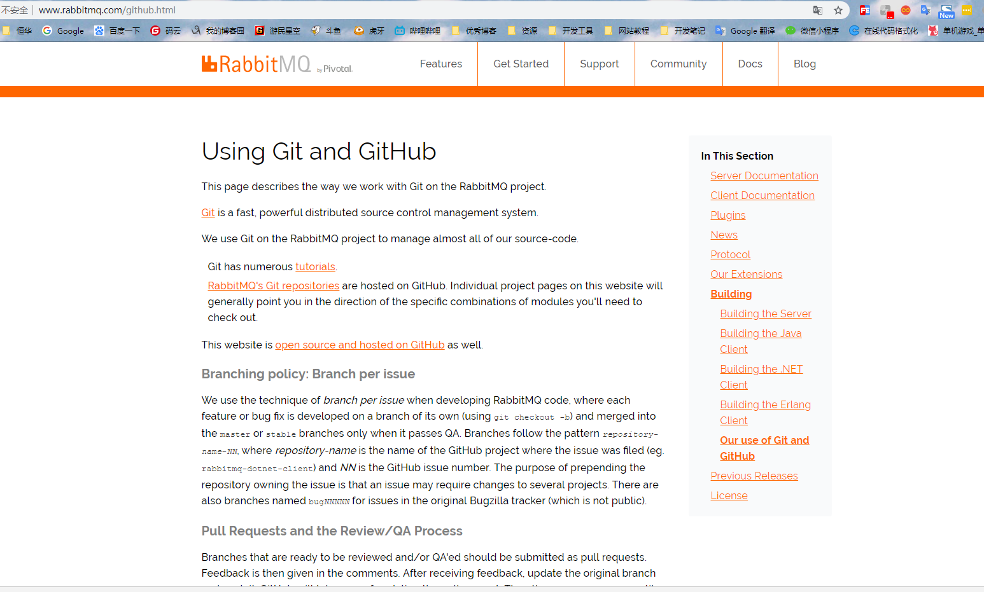This screenshot has width=984, height=592.
Task: Click the bold Building sidebar link
Action: (731, 294)
